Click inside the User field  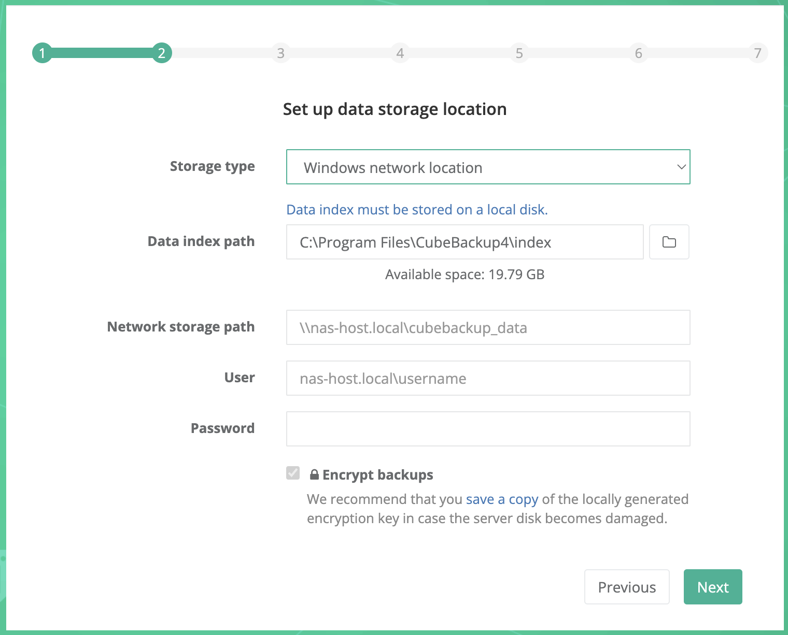pos(488,378)
